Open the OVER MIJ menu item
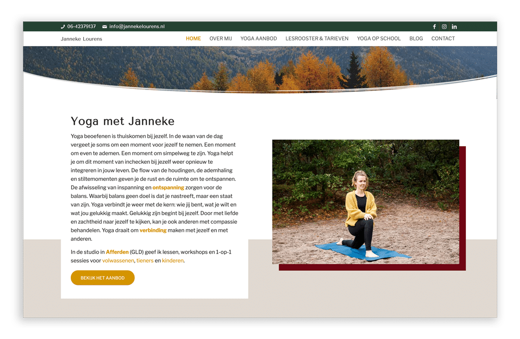This screenshot has width=520, height=339. [x=220, y=38]
